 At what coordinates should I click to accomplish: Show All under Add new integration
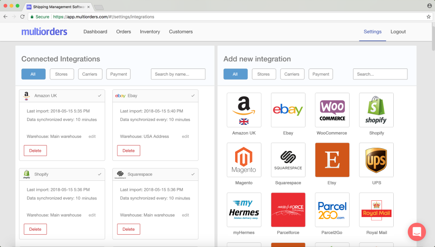[x=235, y=74]
